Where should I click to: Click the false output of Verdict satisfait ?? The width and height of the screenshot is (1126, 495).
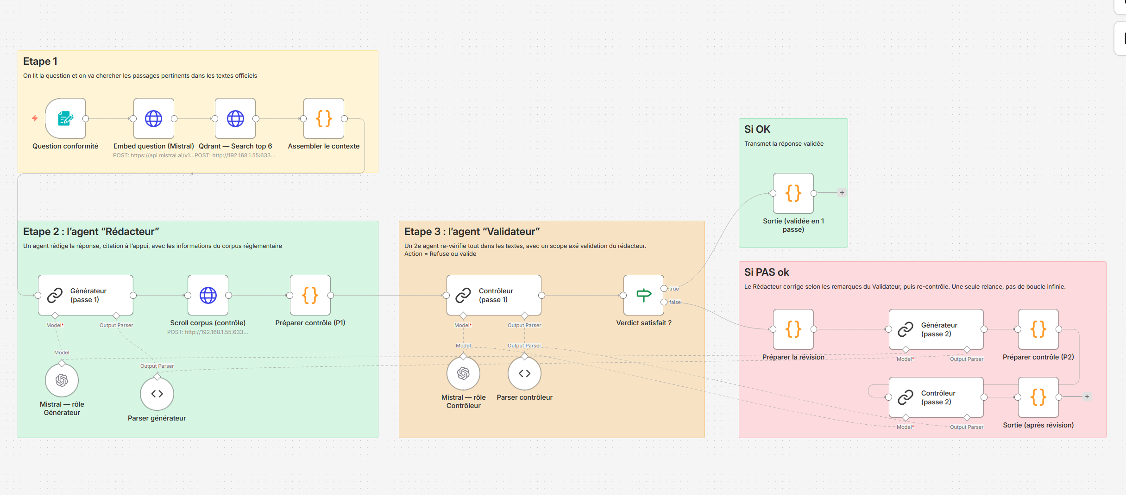click(x=664, y=302)
